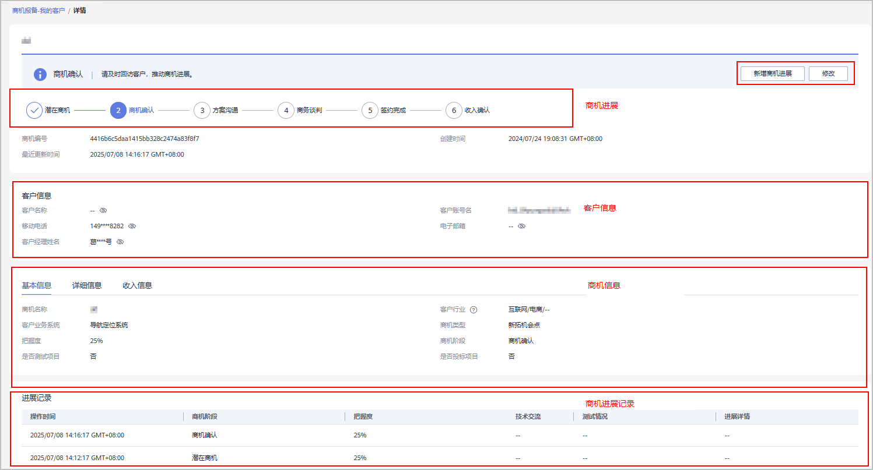Click the blue info icon beside 商机确认

click(40, 75)
